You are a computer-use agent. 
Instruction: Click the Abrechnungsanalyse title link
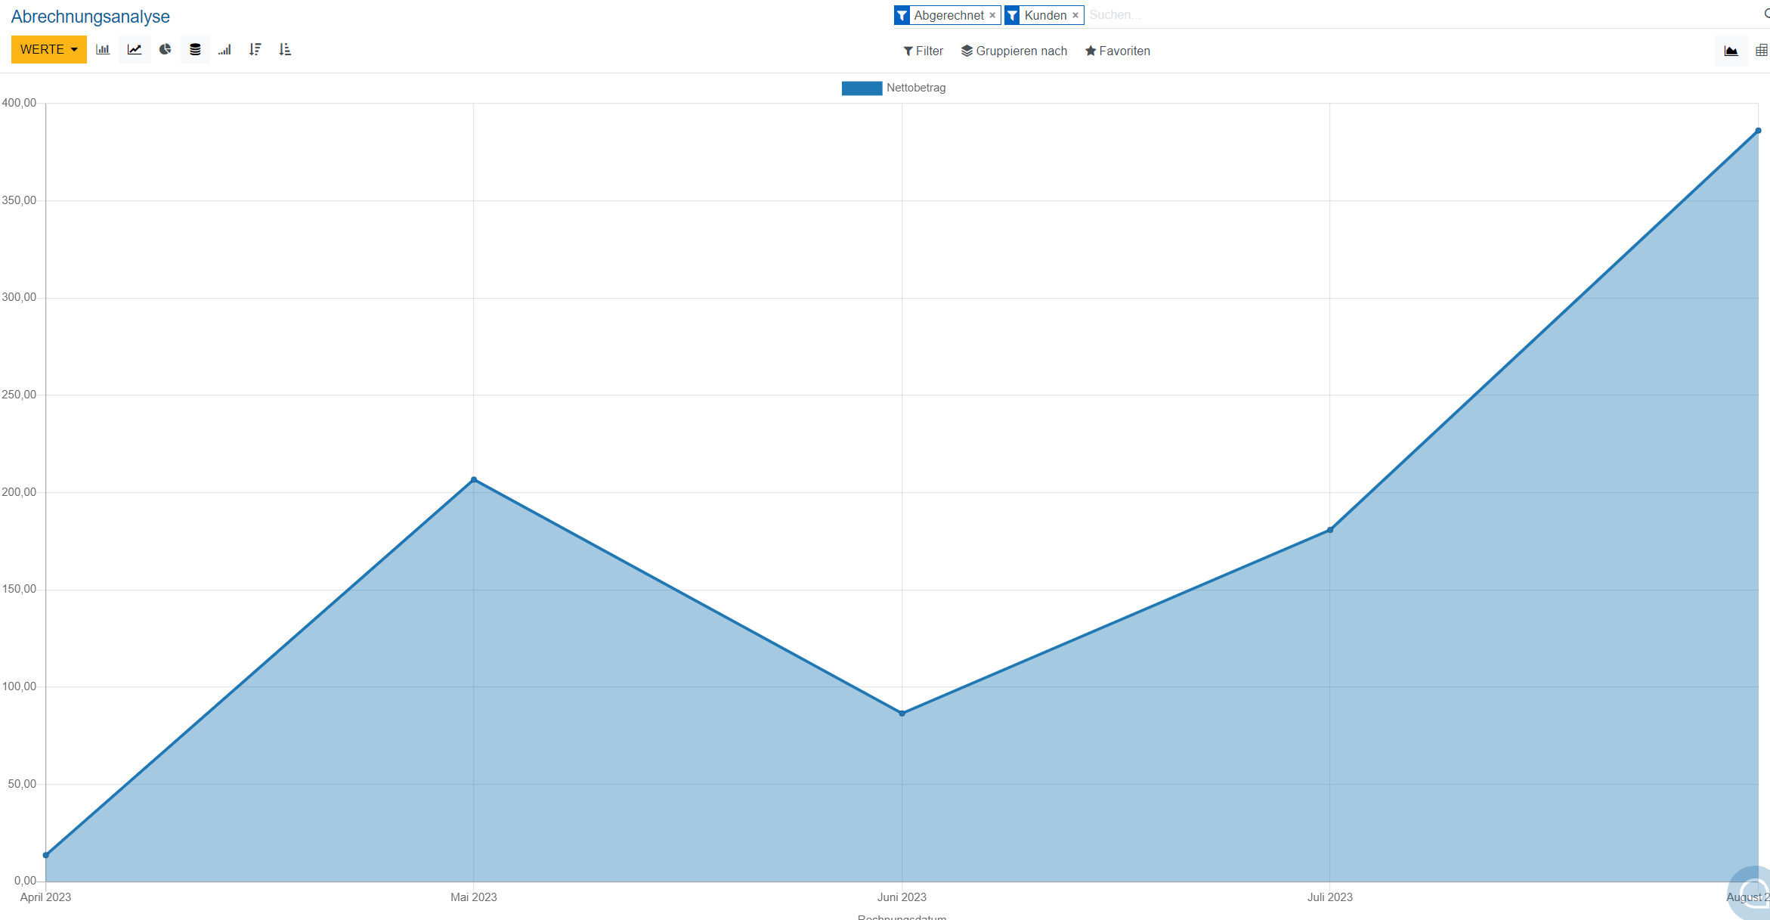tap(90, 17)
